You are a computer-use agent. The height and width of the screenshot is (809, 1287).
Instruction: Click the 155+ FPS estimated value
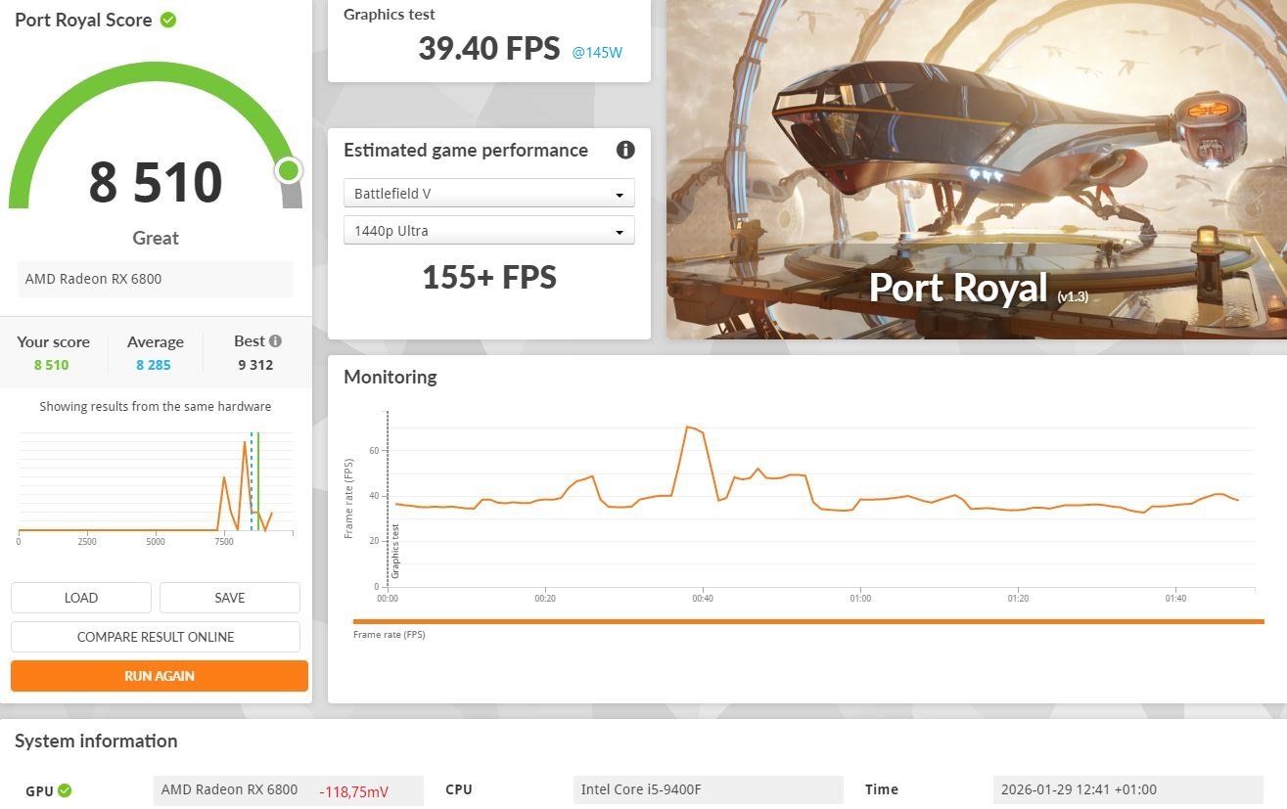489,278
